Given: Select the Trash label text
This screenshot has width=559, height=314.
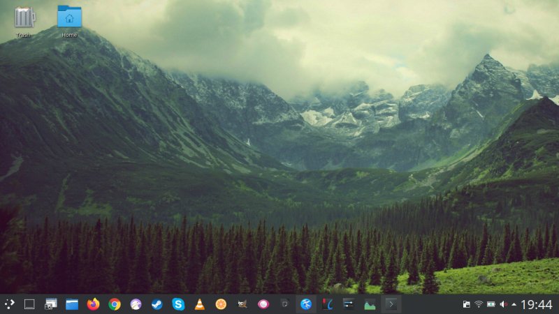Looking at the screenshot, I should click(23, 35).
